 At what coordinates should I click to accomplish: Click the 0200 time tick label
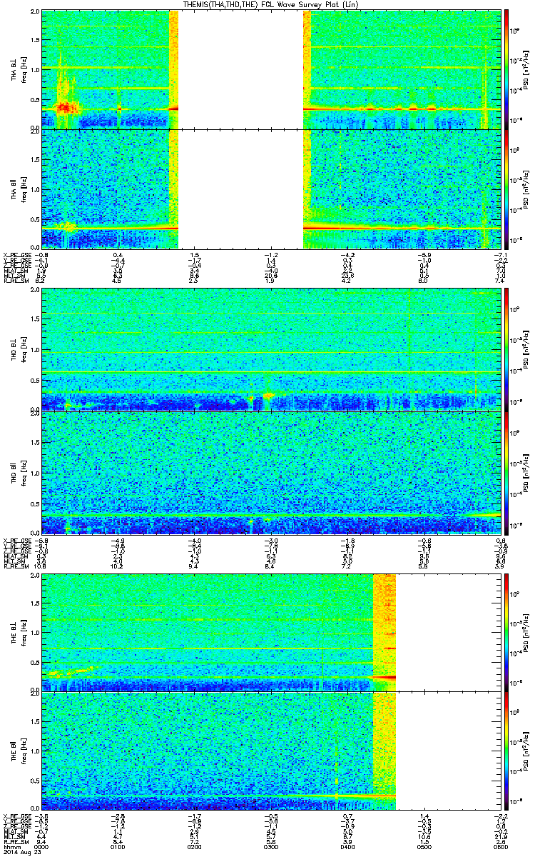[x=195, y=848]
